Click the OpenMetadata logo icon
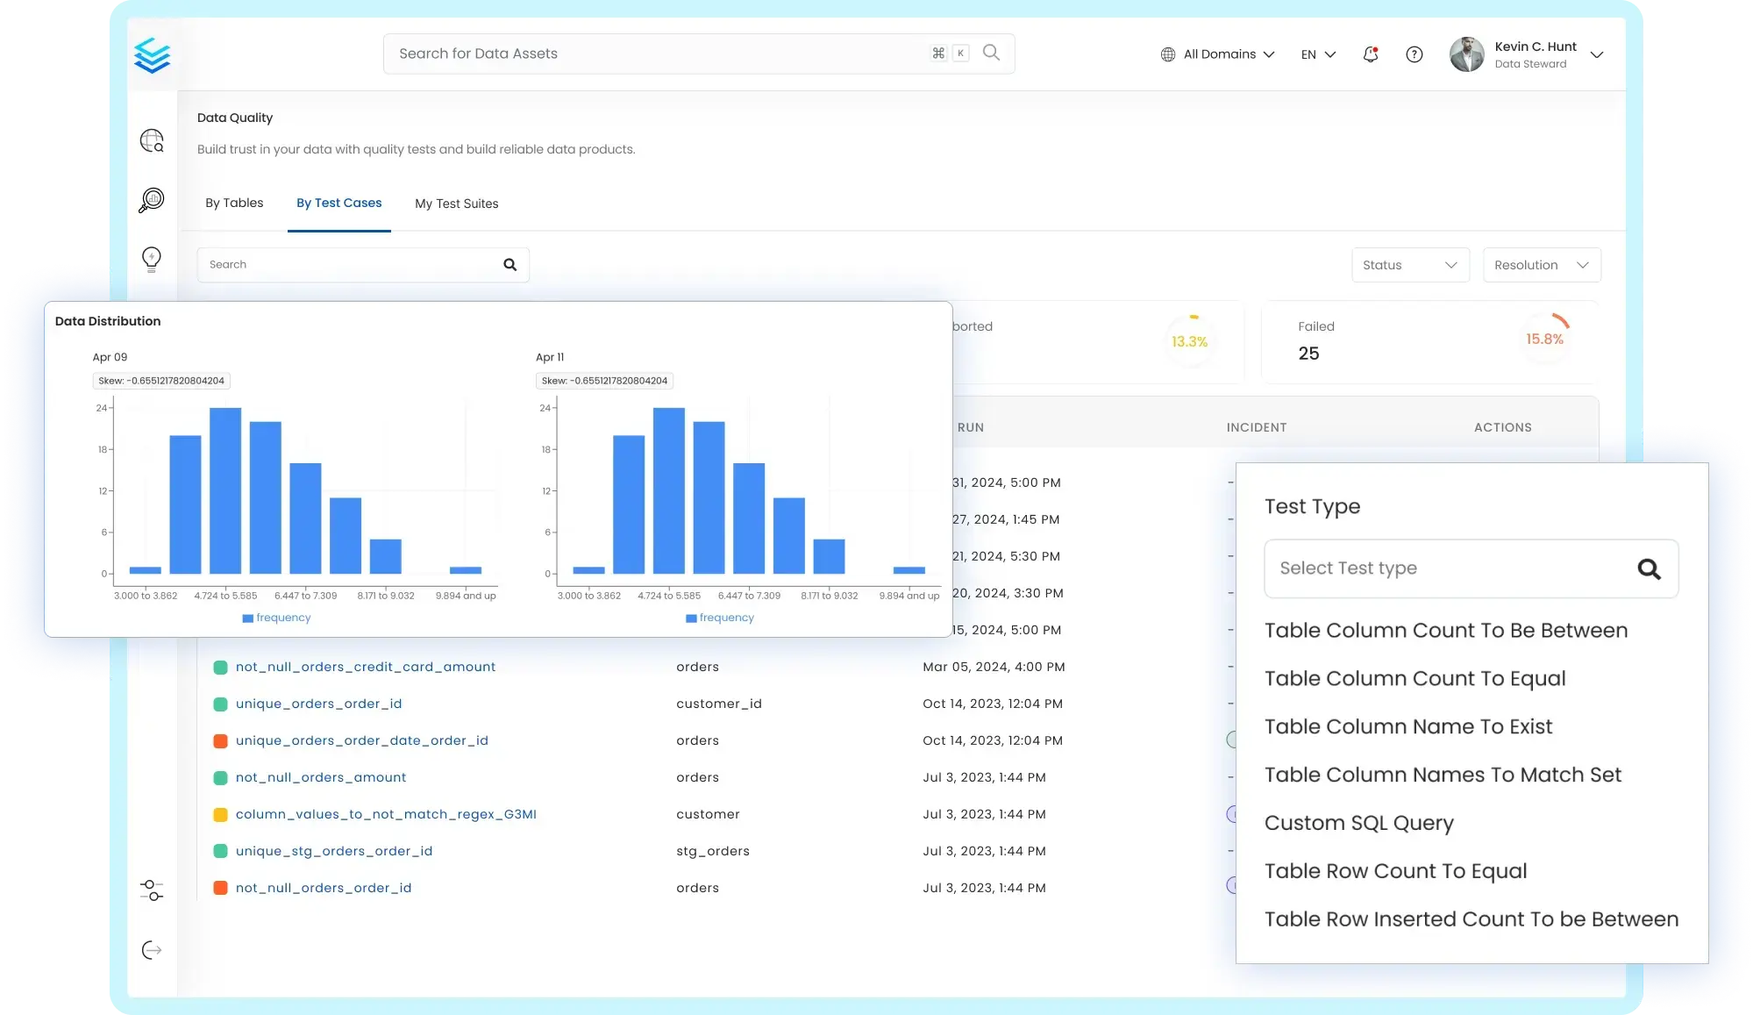Screen dimensions: 1753x1015 (x=152, y=55)
